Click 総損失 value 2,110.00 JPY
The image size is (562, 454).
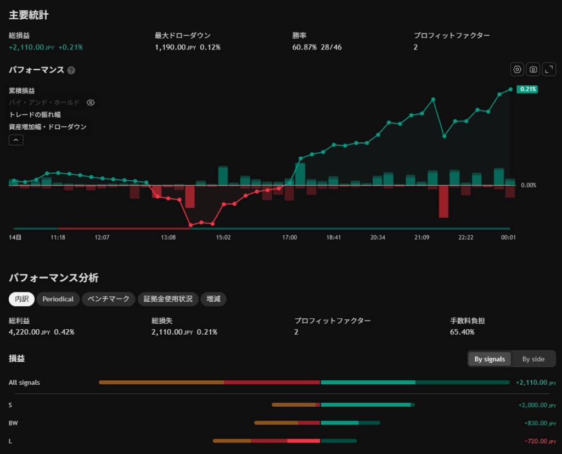(x=172, y=333)
